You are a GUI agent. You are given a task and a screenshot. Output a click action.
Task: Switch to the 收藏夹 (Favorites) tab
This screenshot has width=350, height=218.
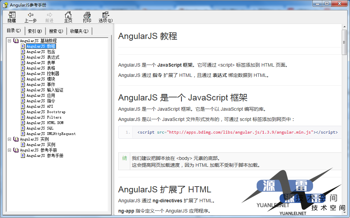(79, 31)
